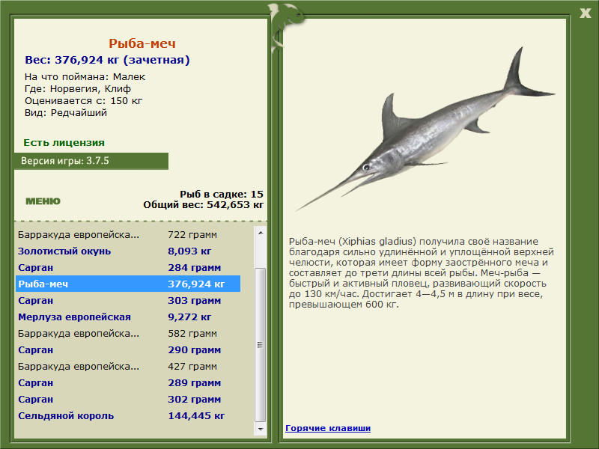Image resolution: width=599 pixels, height=449 pixels.
Task: Click the Версия игры: 3.7.5 bar
Action: click(91, 161)
